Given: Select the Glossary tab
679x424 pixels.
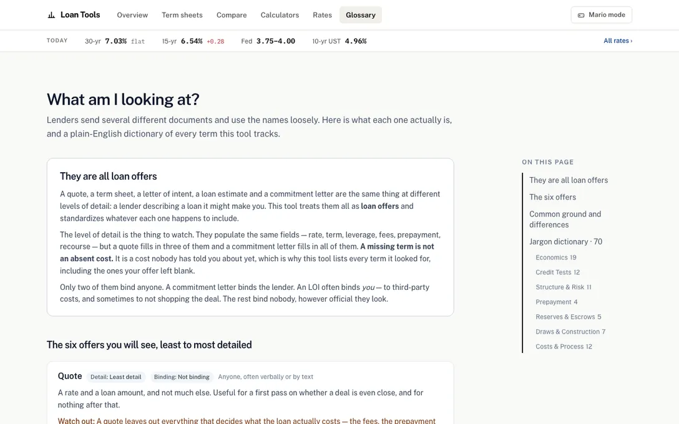Looking at the screenshot, I should [360, 15].
